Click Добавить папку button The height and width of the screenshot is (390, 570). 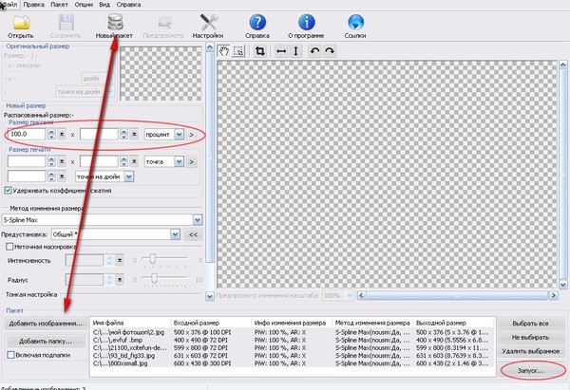coord(46,341)
